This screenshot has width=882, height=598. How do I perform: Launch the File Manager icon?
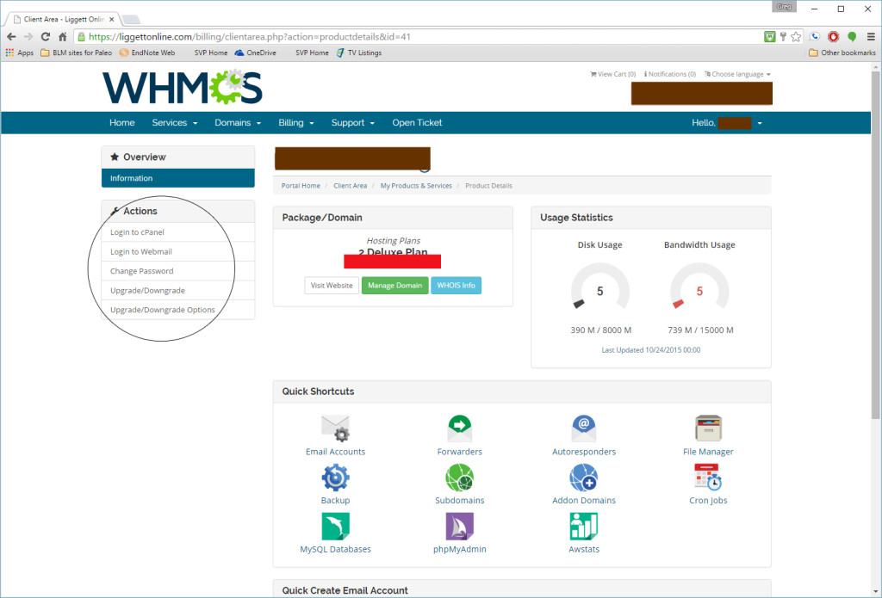(x=708, y=428)
